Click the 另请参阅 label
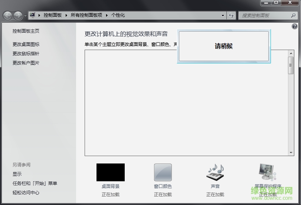Screen dimensions: 301x205 [22, 165]
